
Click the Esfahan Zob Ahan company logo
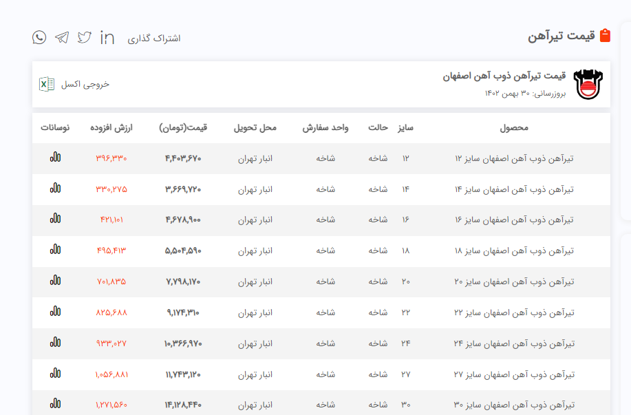587,85
